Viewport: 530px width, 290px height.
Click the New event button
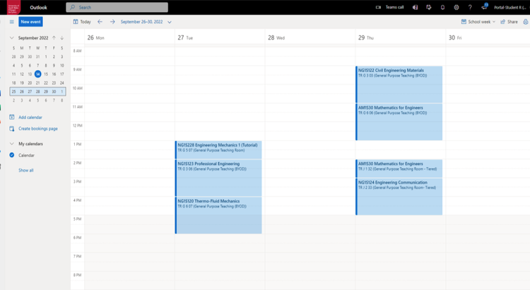tap(30, 22)
